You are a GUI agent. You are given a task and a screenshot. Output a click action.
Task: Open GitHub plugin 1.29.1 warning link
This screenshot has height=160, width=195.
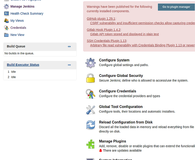[x=101, y=19]
